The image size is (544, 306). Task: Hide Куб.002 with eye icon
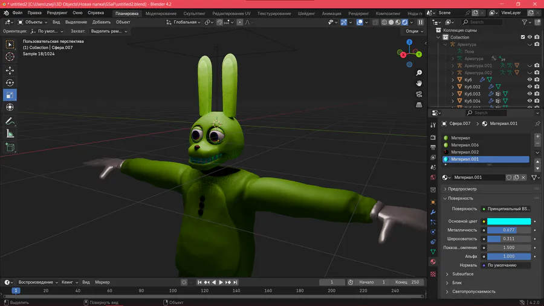[x=529, y=86]
